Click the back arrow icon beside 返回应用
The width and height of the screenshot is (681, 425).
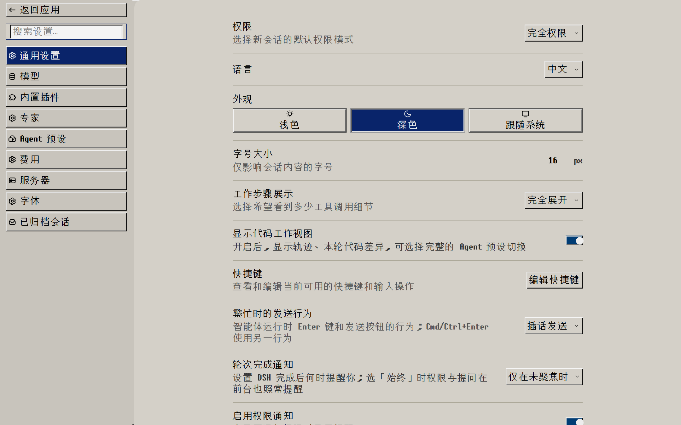12,10
